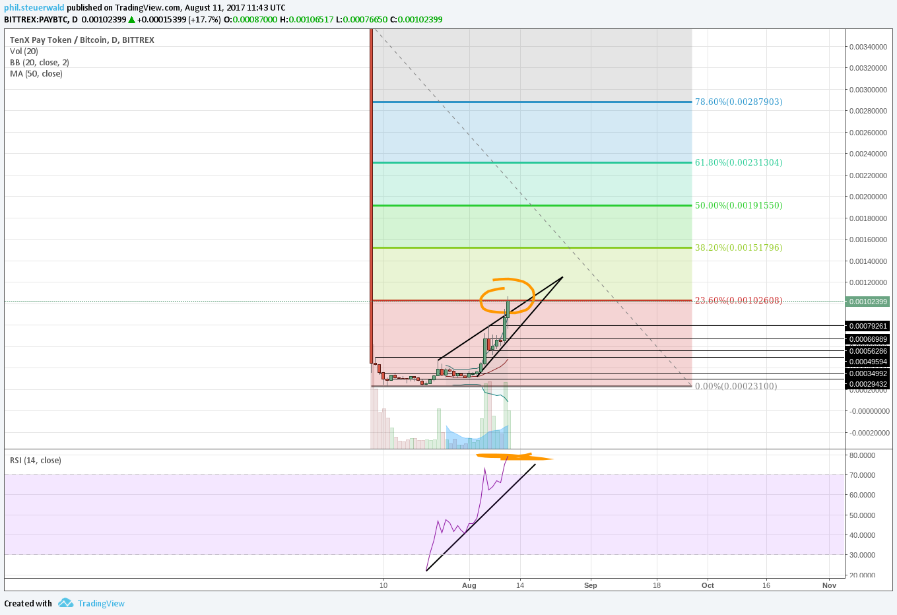Click the 78.60%(0.00287903) Fibonacci label
Image resolution: width=897 pixels, height=615 pixels.
[739, 102]
